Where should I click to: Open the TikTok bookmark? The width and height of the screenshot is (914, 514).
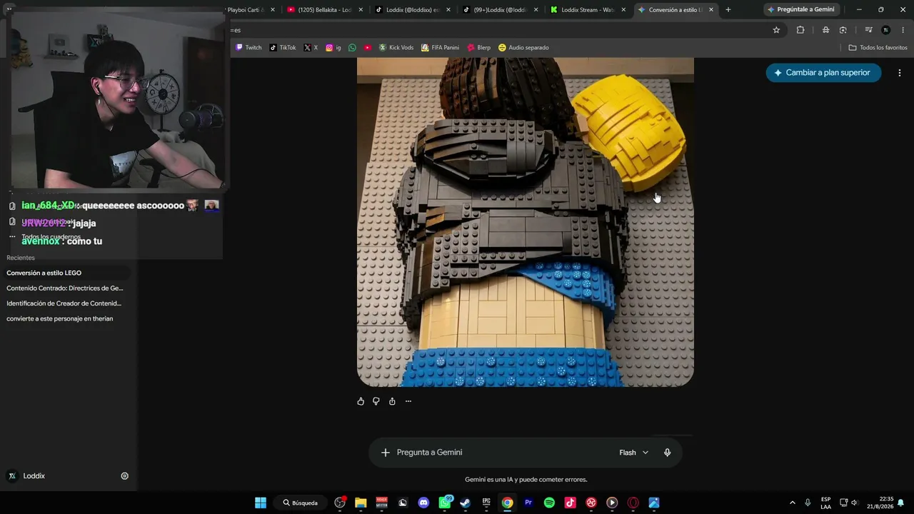pyautogui.click(x=283, y=48)
